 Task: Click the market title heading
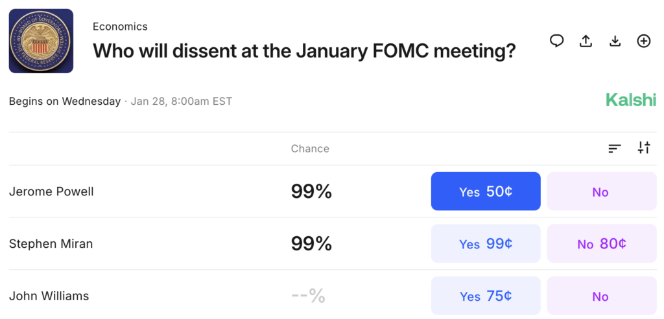(304, 50)
